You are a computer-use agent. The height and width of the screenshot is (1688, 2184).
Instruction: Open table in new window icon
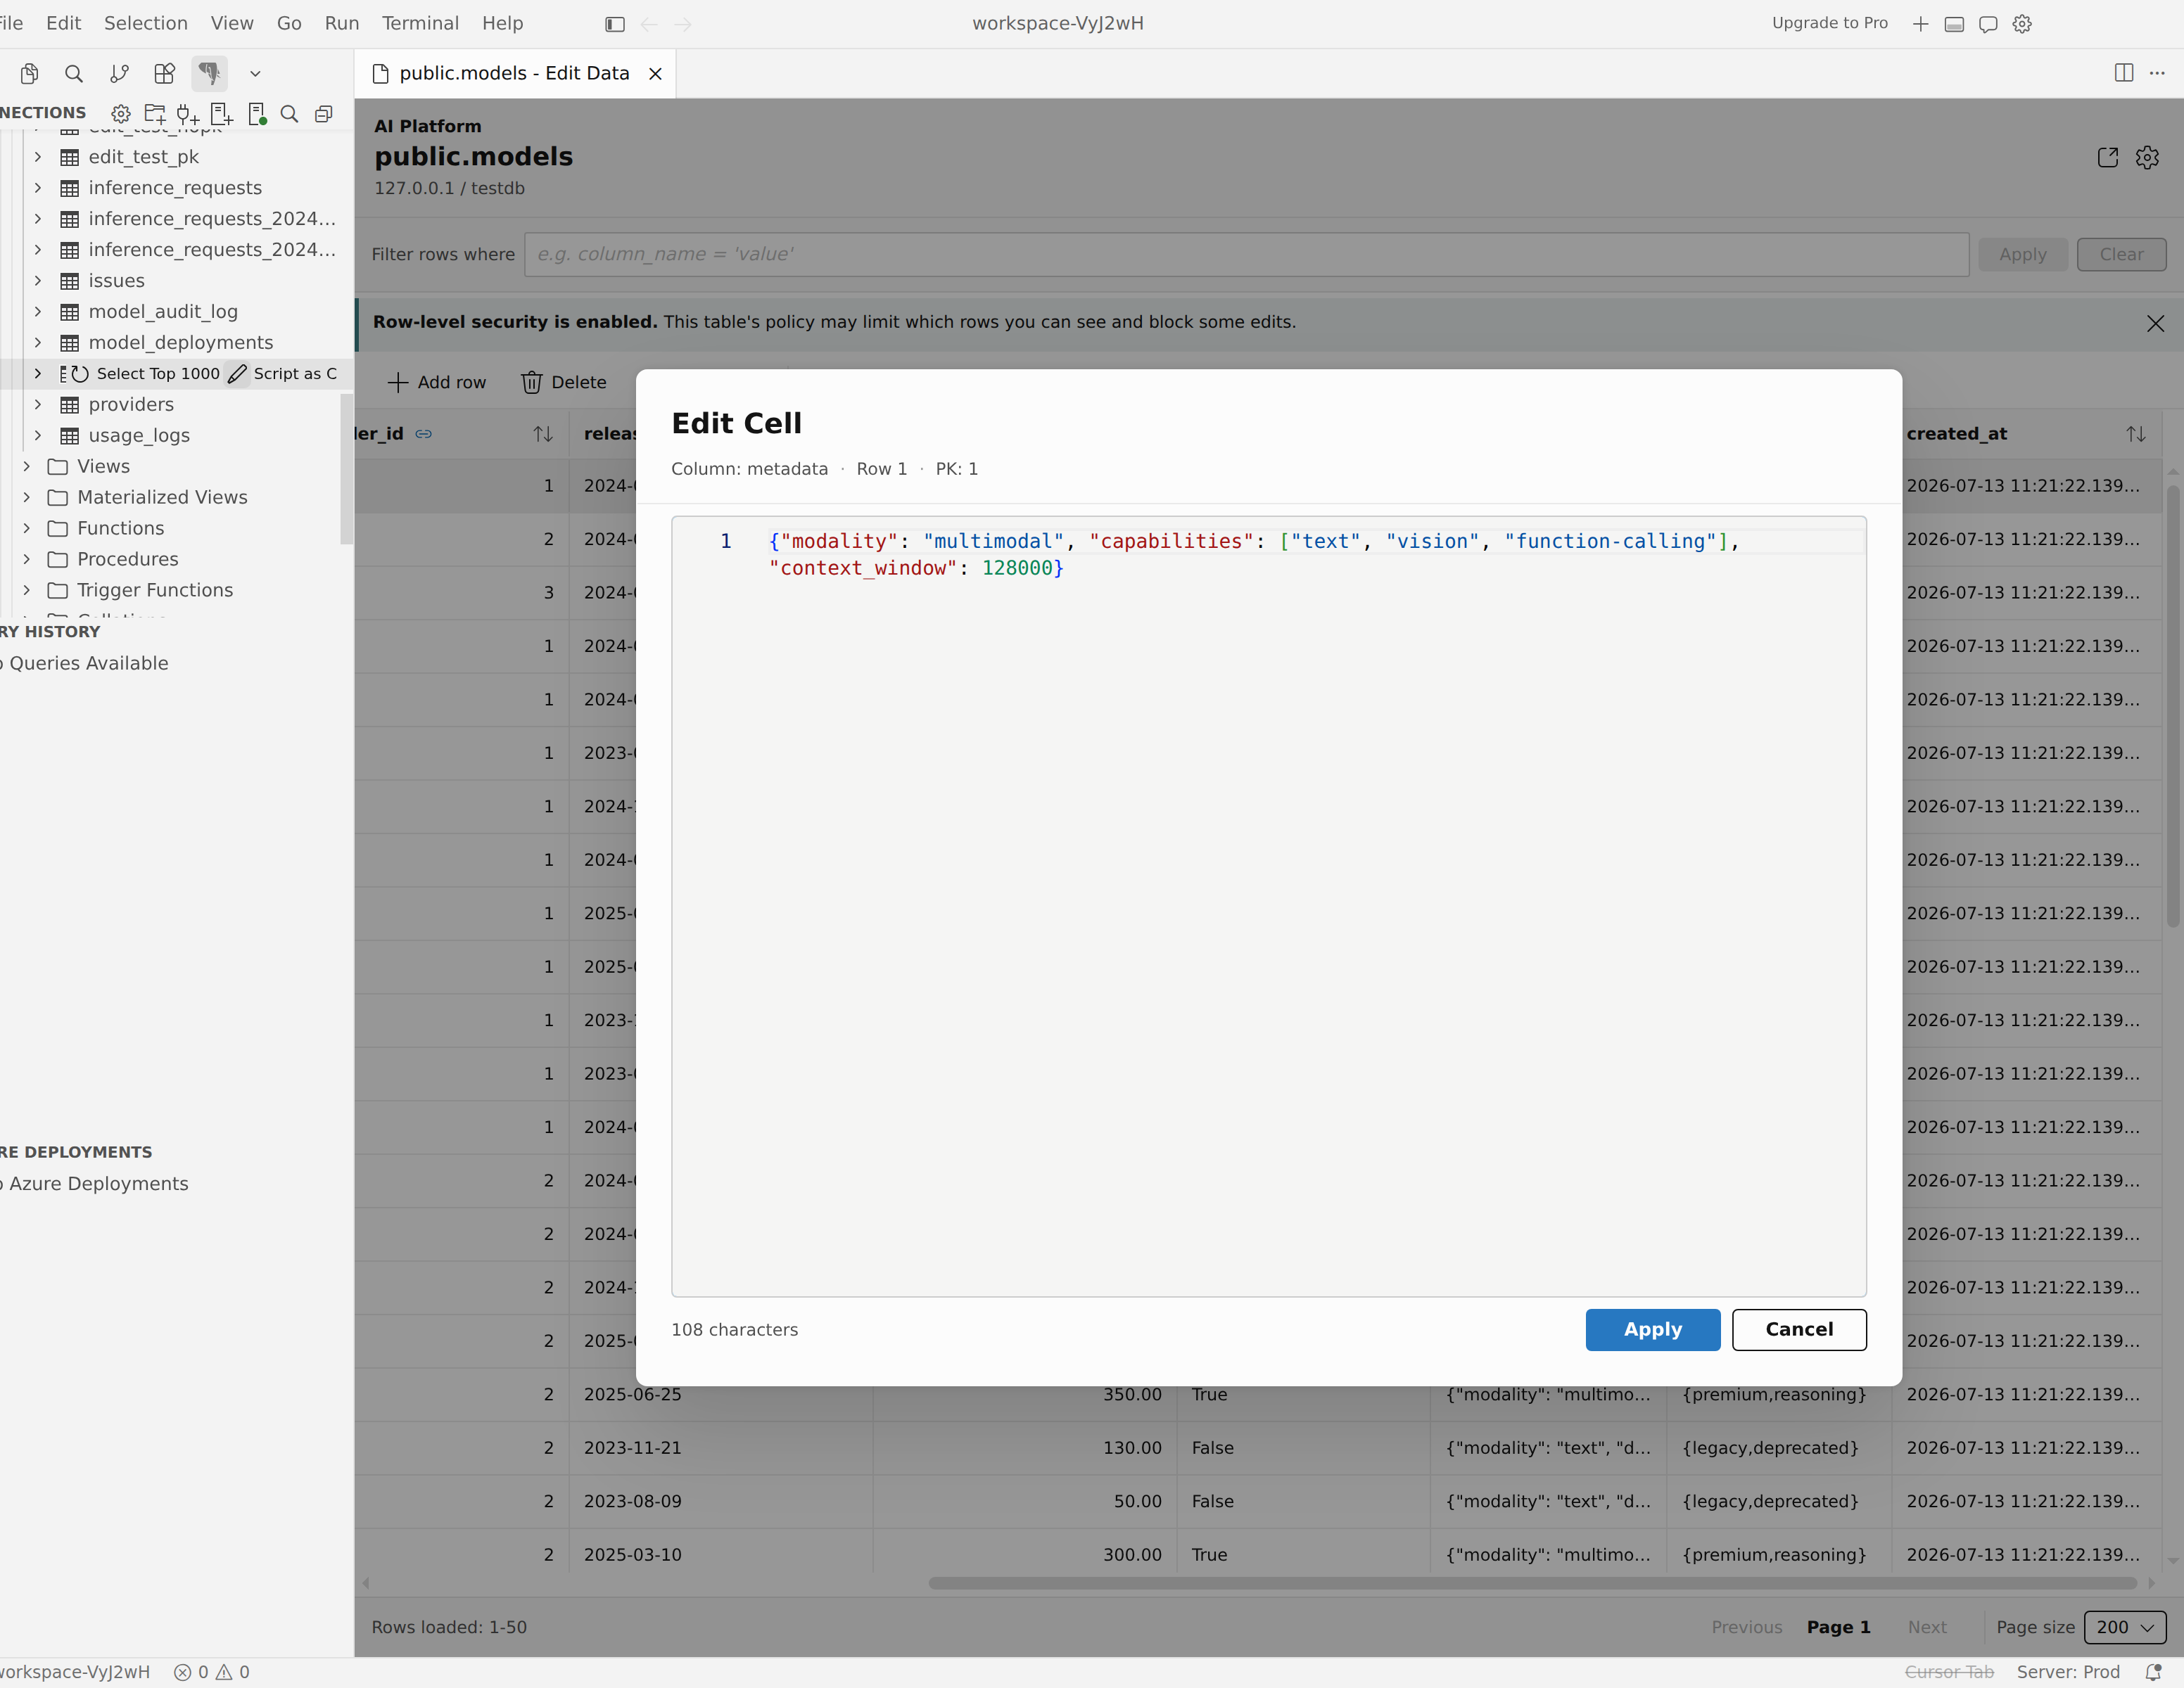[2107, 158]
